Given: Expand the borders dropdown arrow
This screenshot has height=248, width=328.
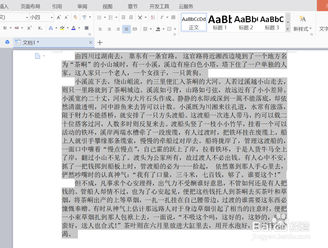Looking at the screenshot, I should pos(175,29).
